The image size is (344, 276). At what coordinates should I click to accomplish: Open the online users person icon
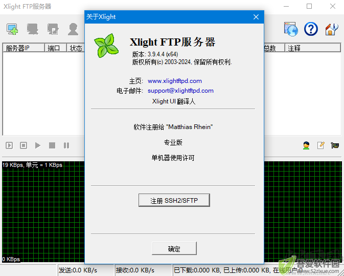tap(306, 145)
